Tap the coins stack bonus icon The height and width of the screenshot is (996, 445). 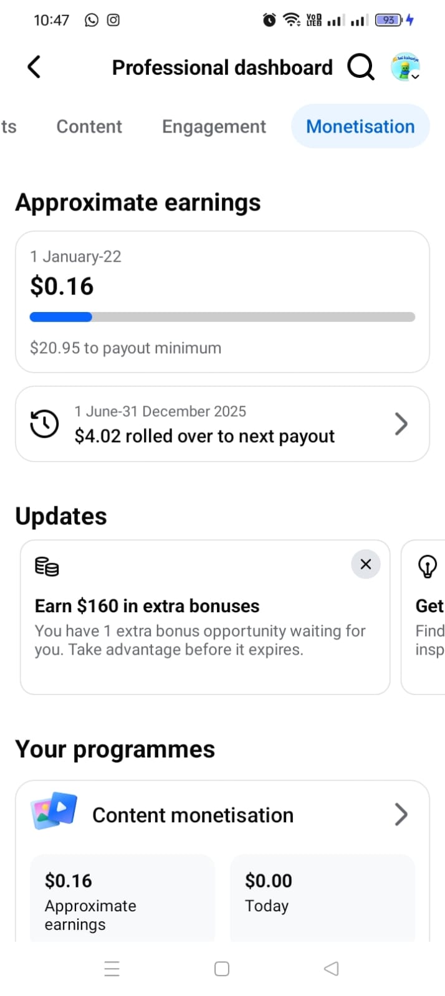[x=47, y=567]
